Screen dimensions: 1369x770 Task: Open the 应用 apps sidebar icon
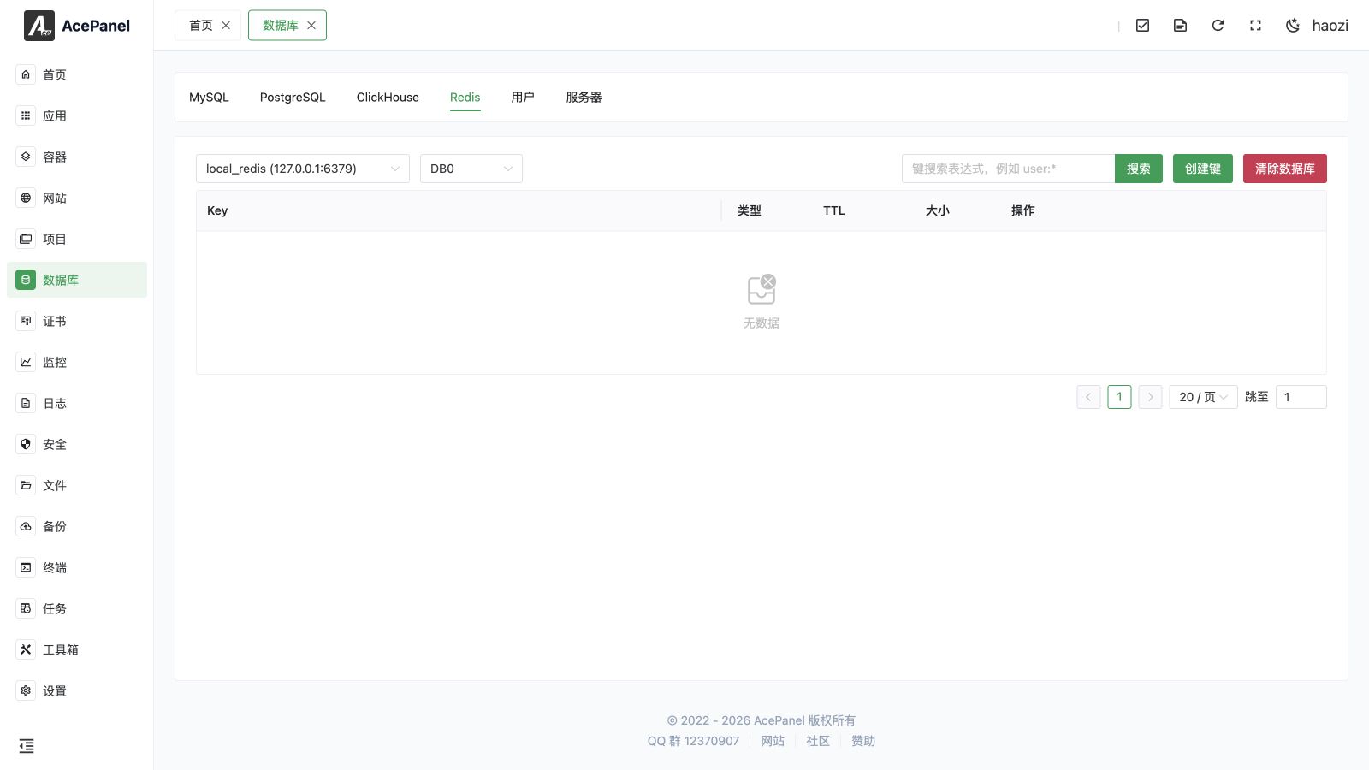point(26,115)
